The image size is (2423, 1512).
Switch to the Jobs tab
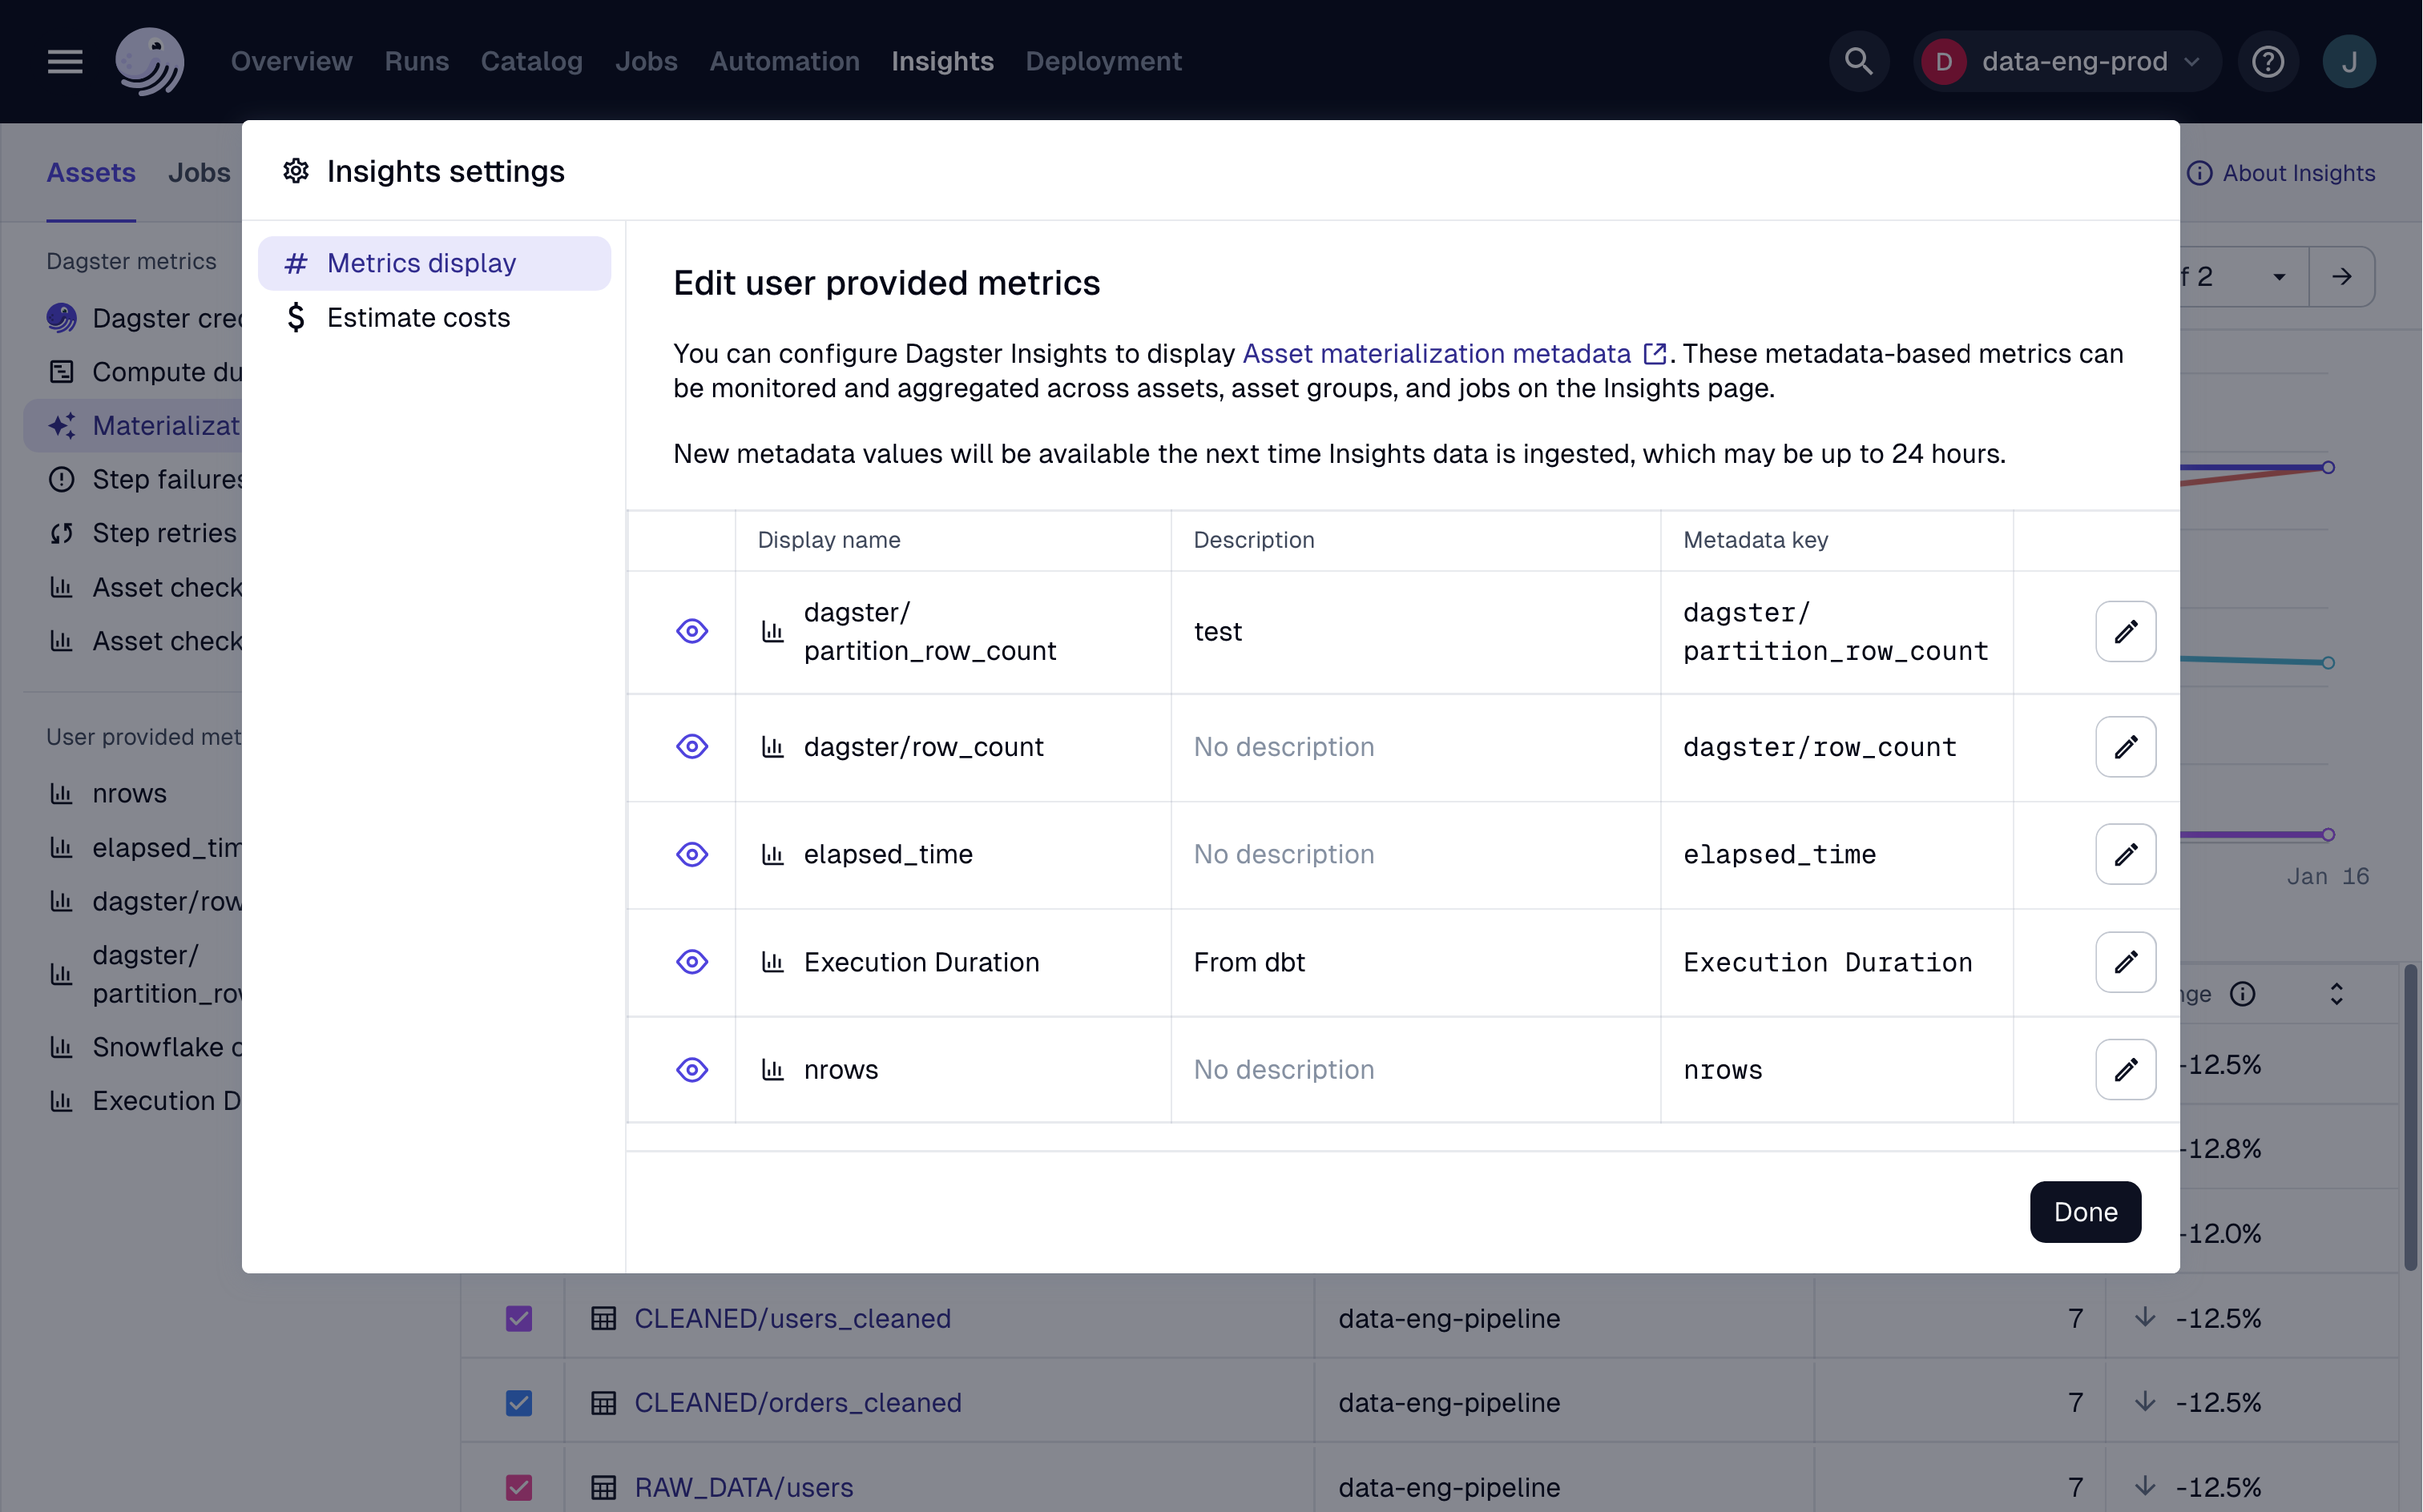tap(198, 172)
